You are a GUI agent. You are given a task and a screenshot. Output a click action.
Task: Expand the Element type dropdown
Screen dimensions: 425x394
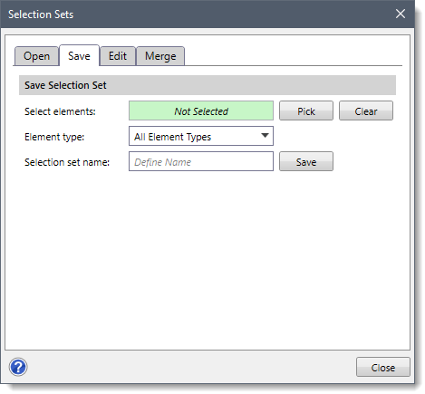coord(201,136)
